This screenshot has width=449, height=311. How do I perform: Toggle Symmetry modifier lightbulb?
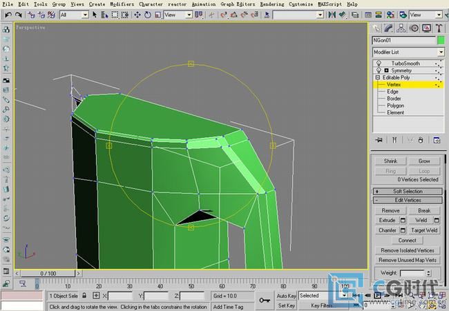379,70
